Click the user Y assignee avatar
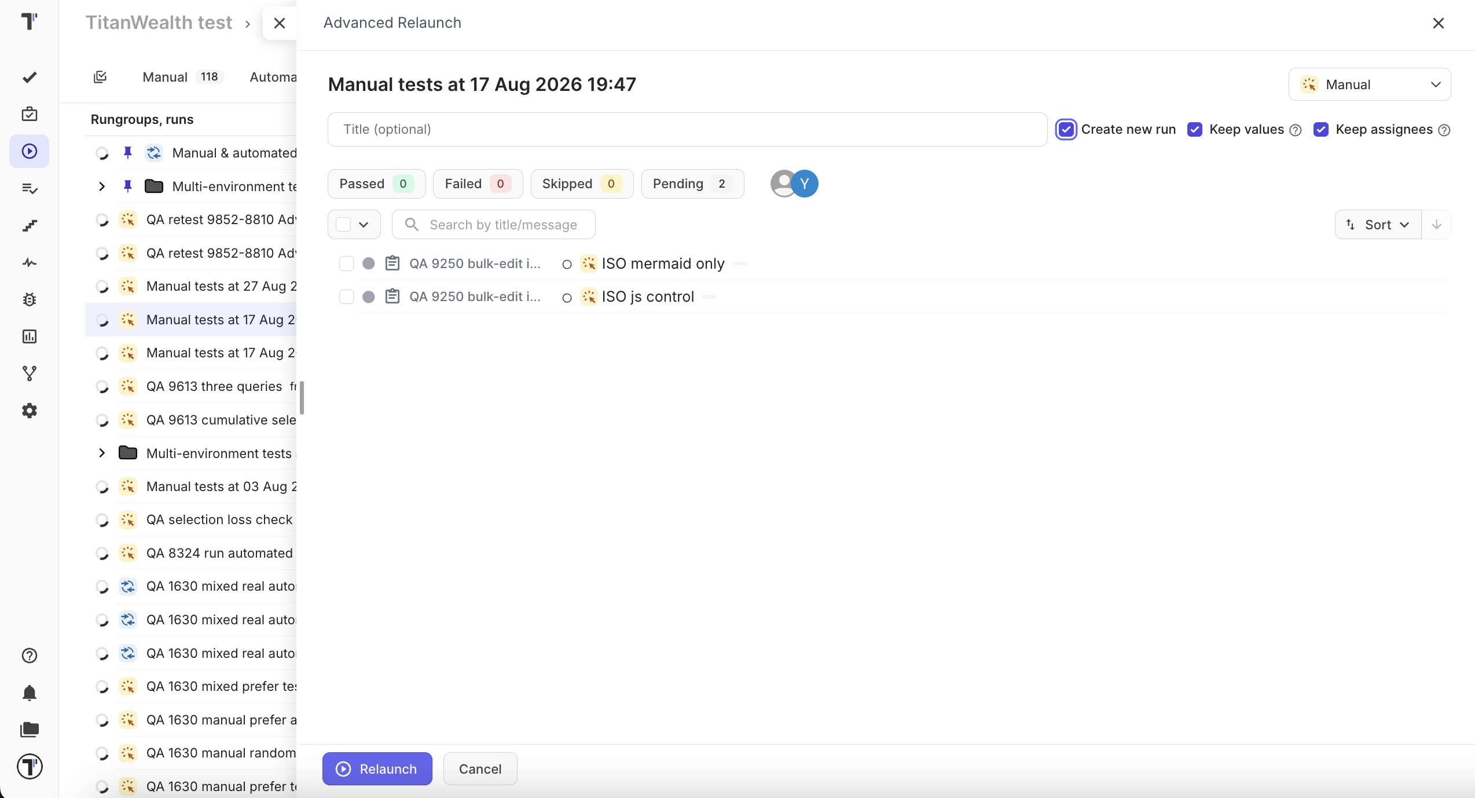 [x=805, y=184]
